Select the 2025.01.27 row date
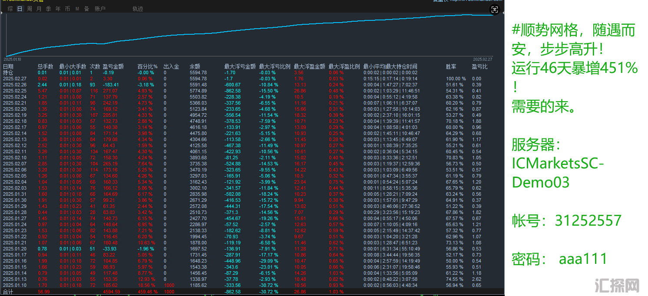This screenshot has height=296, width=648. click(x=15, y=218)
